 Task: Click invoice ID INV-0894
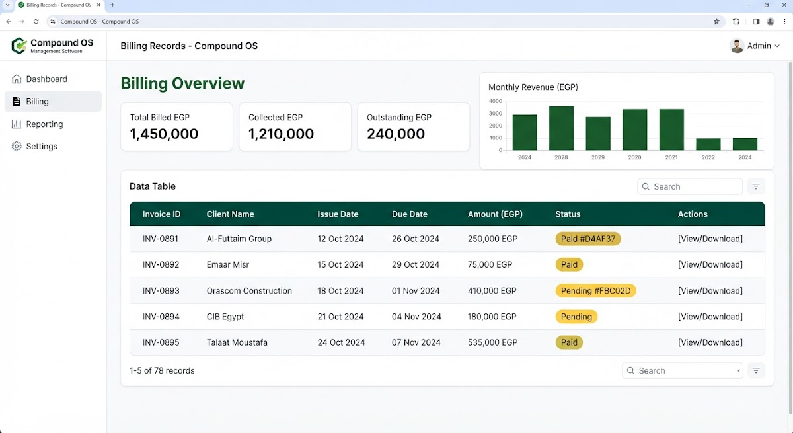pyautogui.click(x=161, y=317)
